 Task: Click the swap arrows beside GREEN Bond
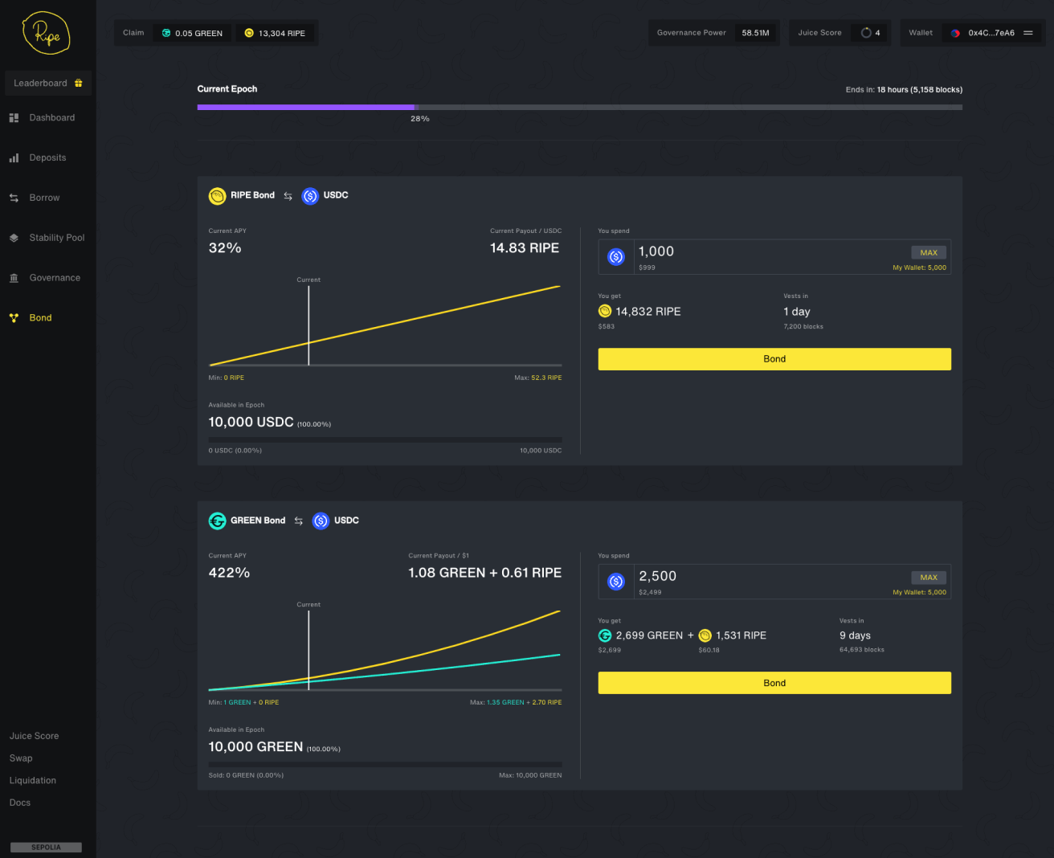pos(298,521)
